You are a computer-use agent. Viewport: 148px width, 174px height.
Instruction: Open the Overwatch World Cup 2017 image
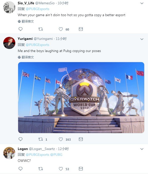point(81,97)
